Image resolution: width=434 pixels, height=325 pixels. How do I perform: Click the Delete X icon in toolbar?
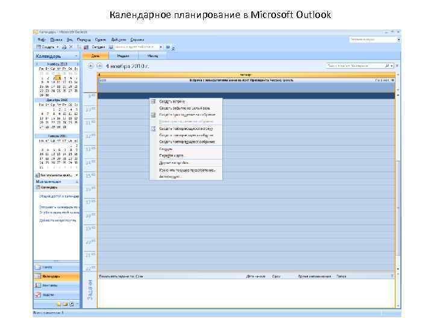(x=71, y=47)
